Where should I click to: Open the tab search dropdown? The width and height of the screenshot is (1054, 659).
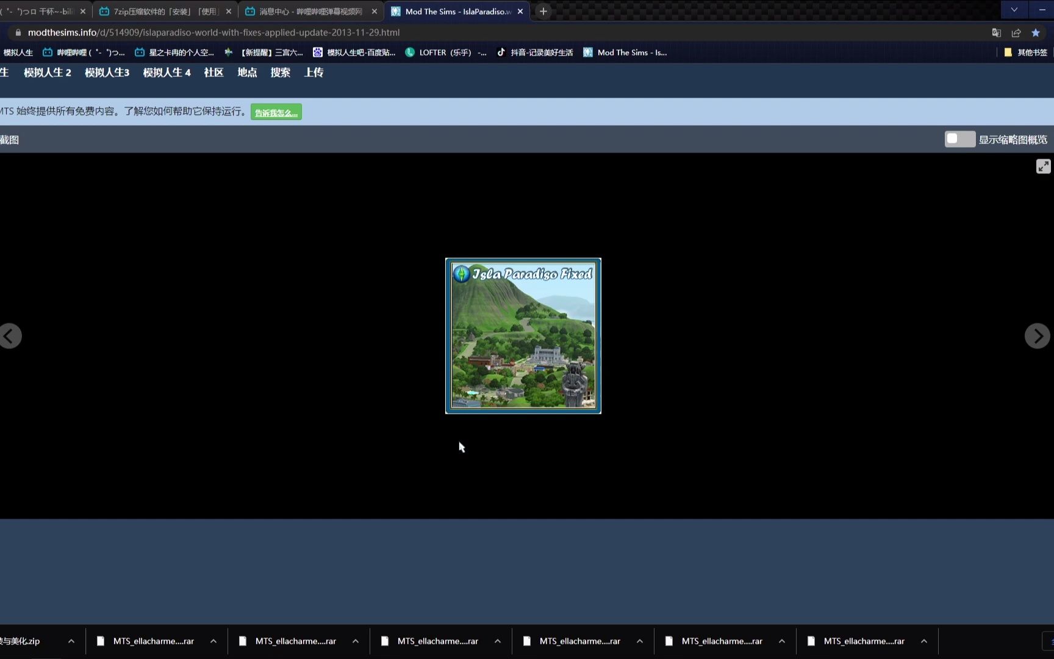tap(1014, 9)
